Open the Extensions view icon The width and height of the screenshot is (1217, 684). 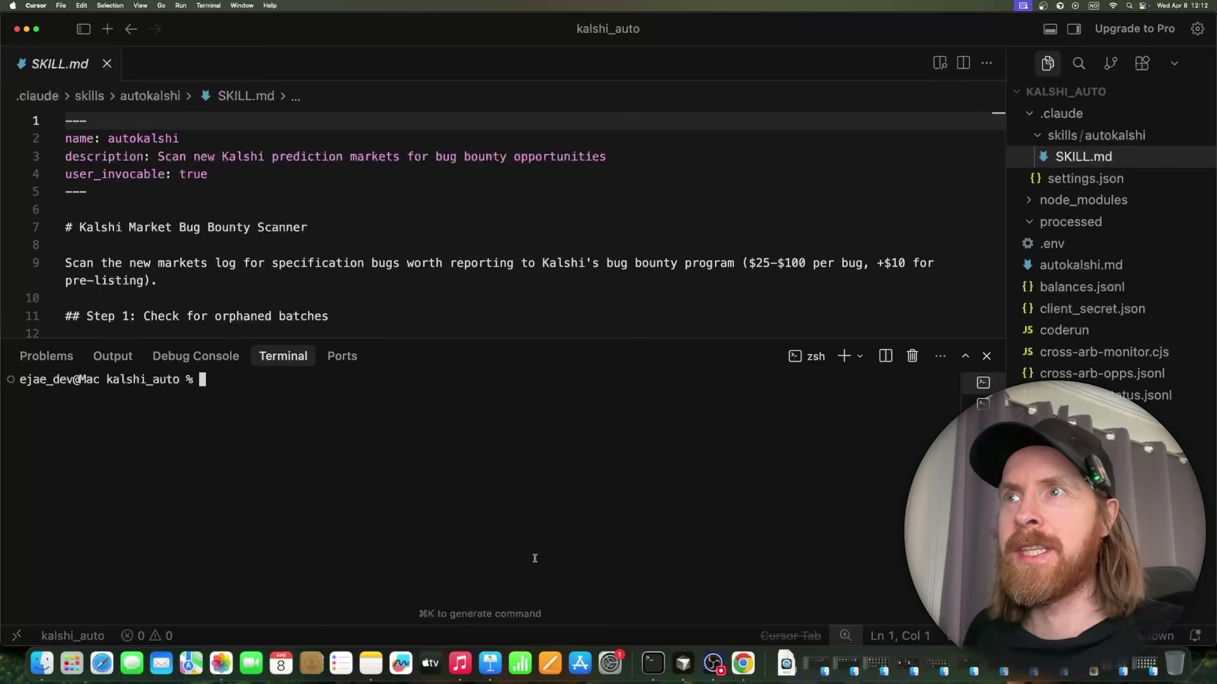pos(1142,63)
